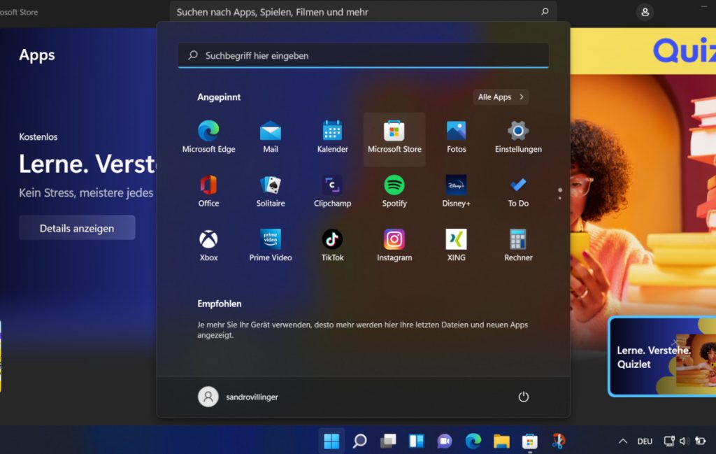Open sandrovillinger user account menu

pos(238,397)
